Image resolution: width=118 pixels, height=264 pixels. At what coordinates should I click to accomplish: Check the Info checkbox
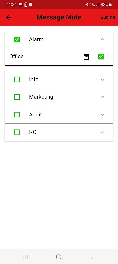click(x=17, y=79)
